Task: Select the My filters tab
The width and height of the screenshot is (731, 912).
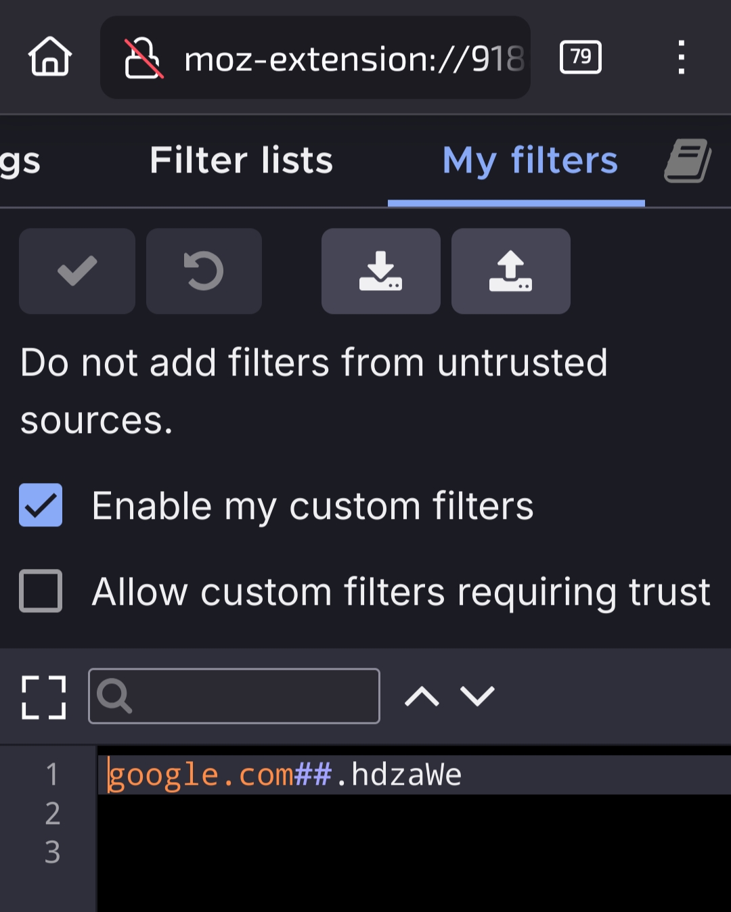Action: coord(529,161)
